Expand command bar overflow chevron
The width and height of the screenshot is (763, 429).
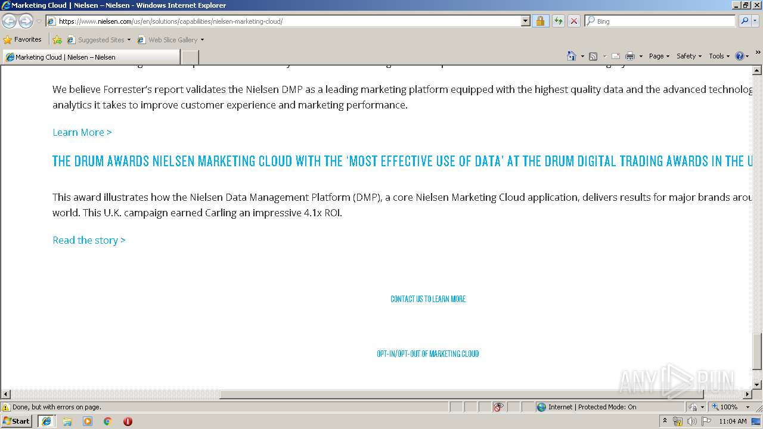[758, 52]
